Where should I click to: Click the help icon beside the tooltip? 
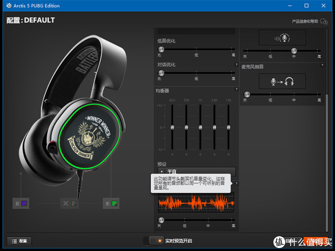tap(236, 184)
